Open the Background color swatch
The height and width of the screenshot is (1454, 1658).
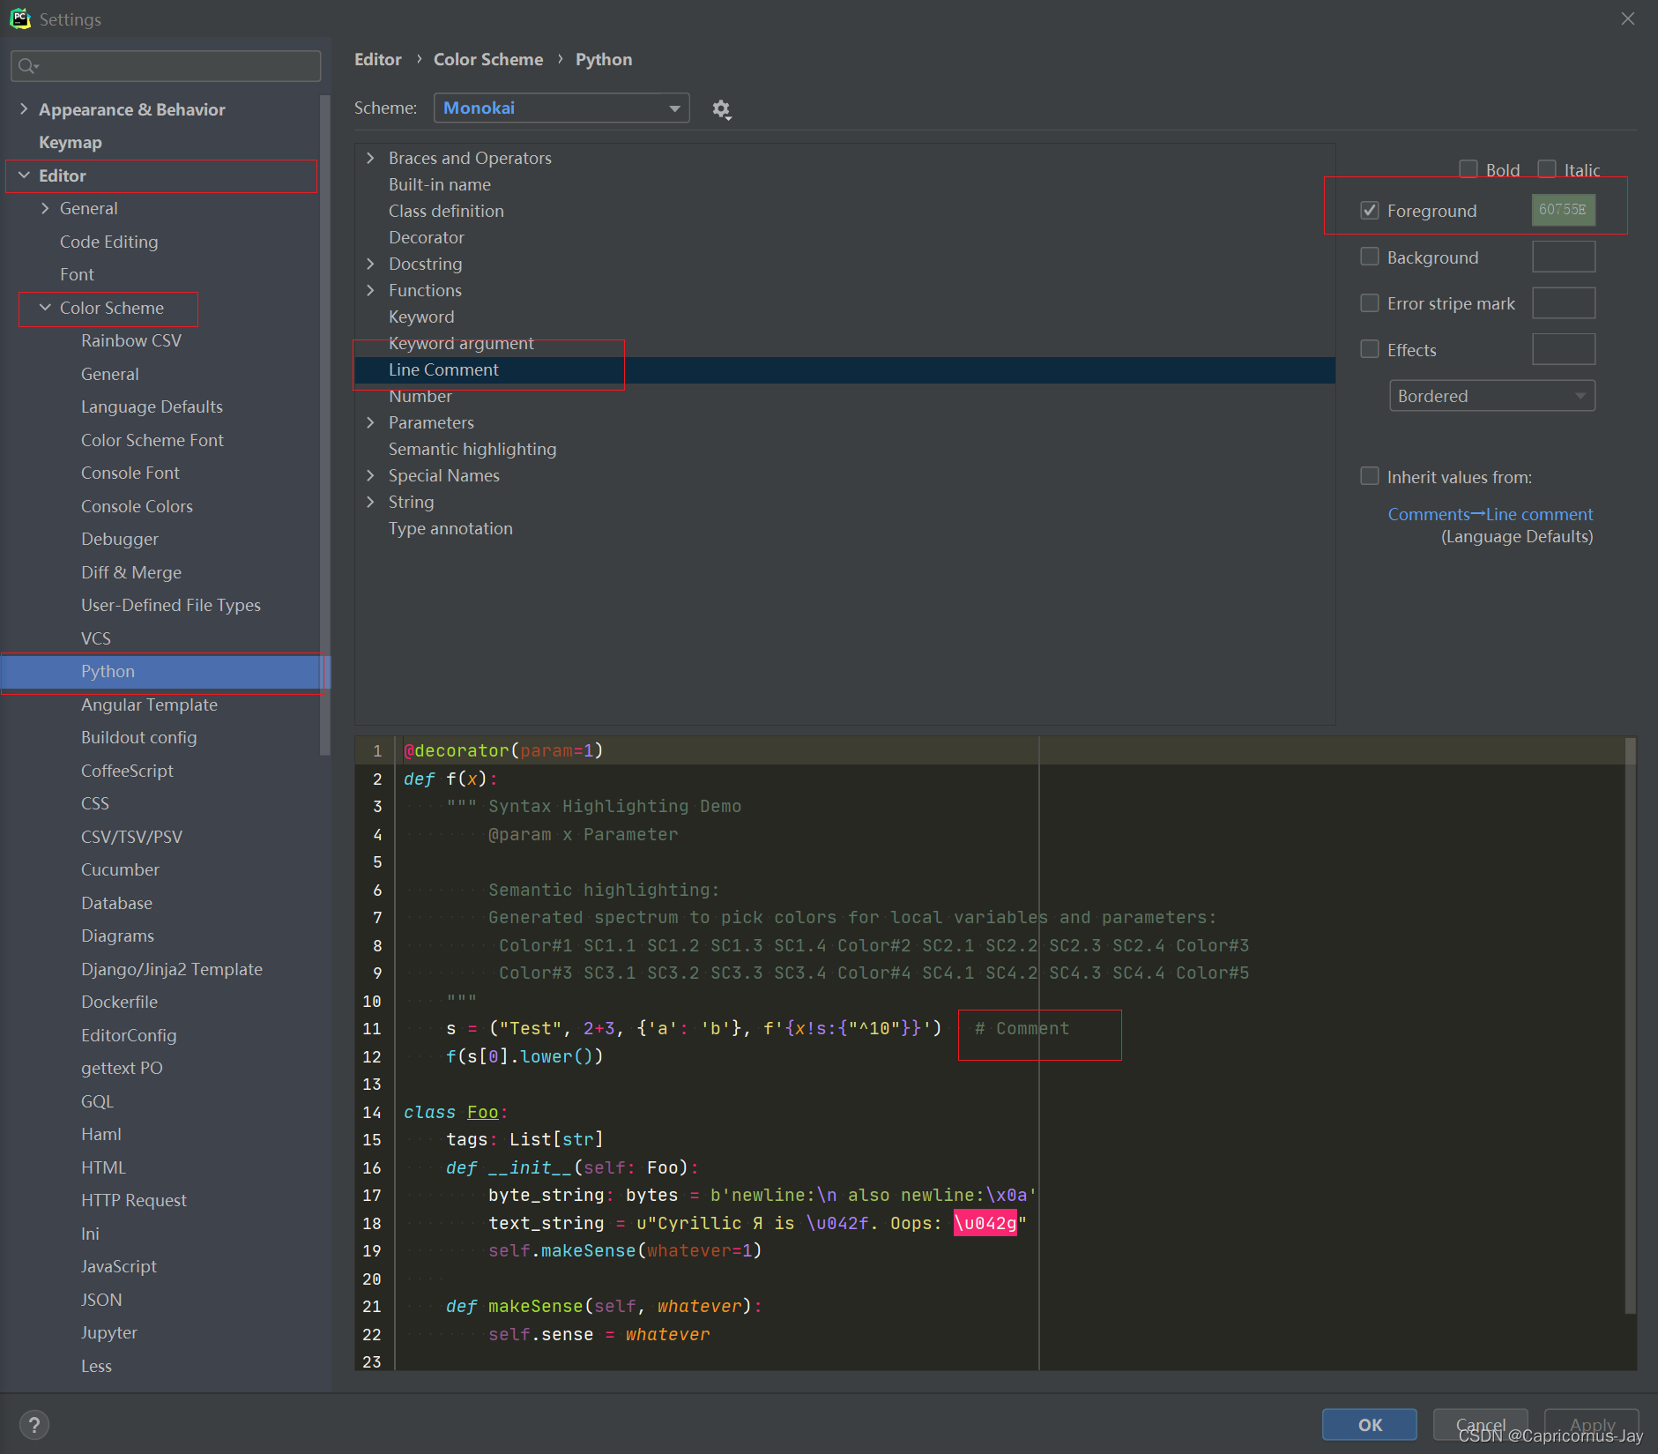1563,257
